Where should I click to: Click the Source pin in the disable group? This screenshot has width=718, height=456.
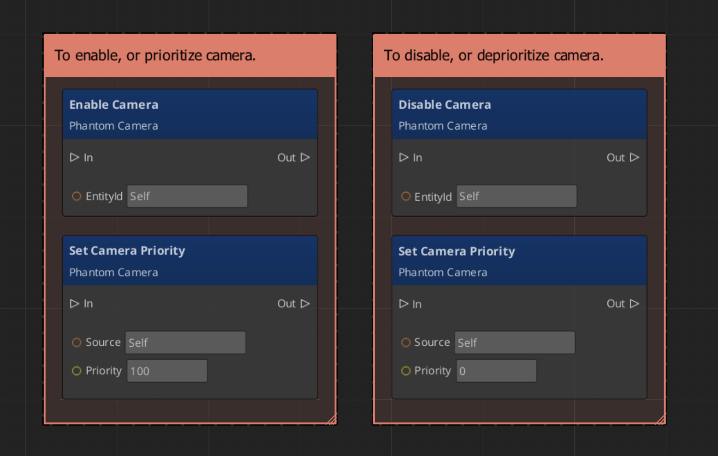point(406,343)
